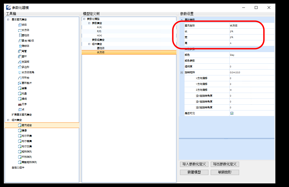289x187 pixels.
Task: Select 圆柱体 under model tree components
Action: point(101,48)
